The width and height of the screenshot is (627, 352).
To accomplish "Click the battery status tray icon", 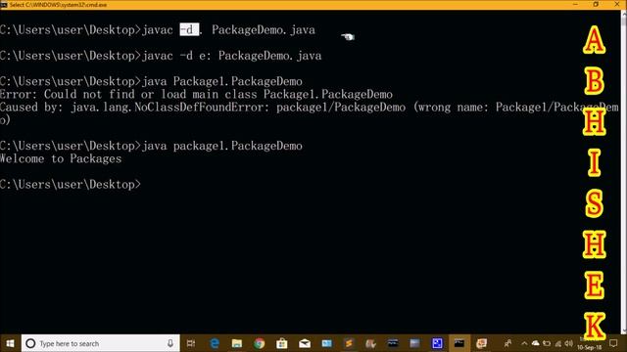I will (547, 343).
